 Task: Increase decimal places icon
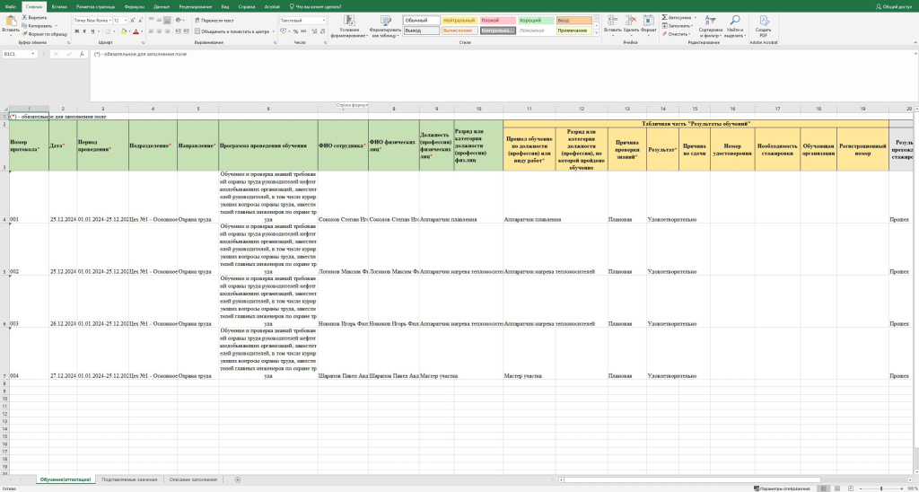pos(313,31)
